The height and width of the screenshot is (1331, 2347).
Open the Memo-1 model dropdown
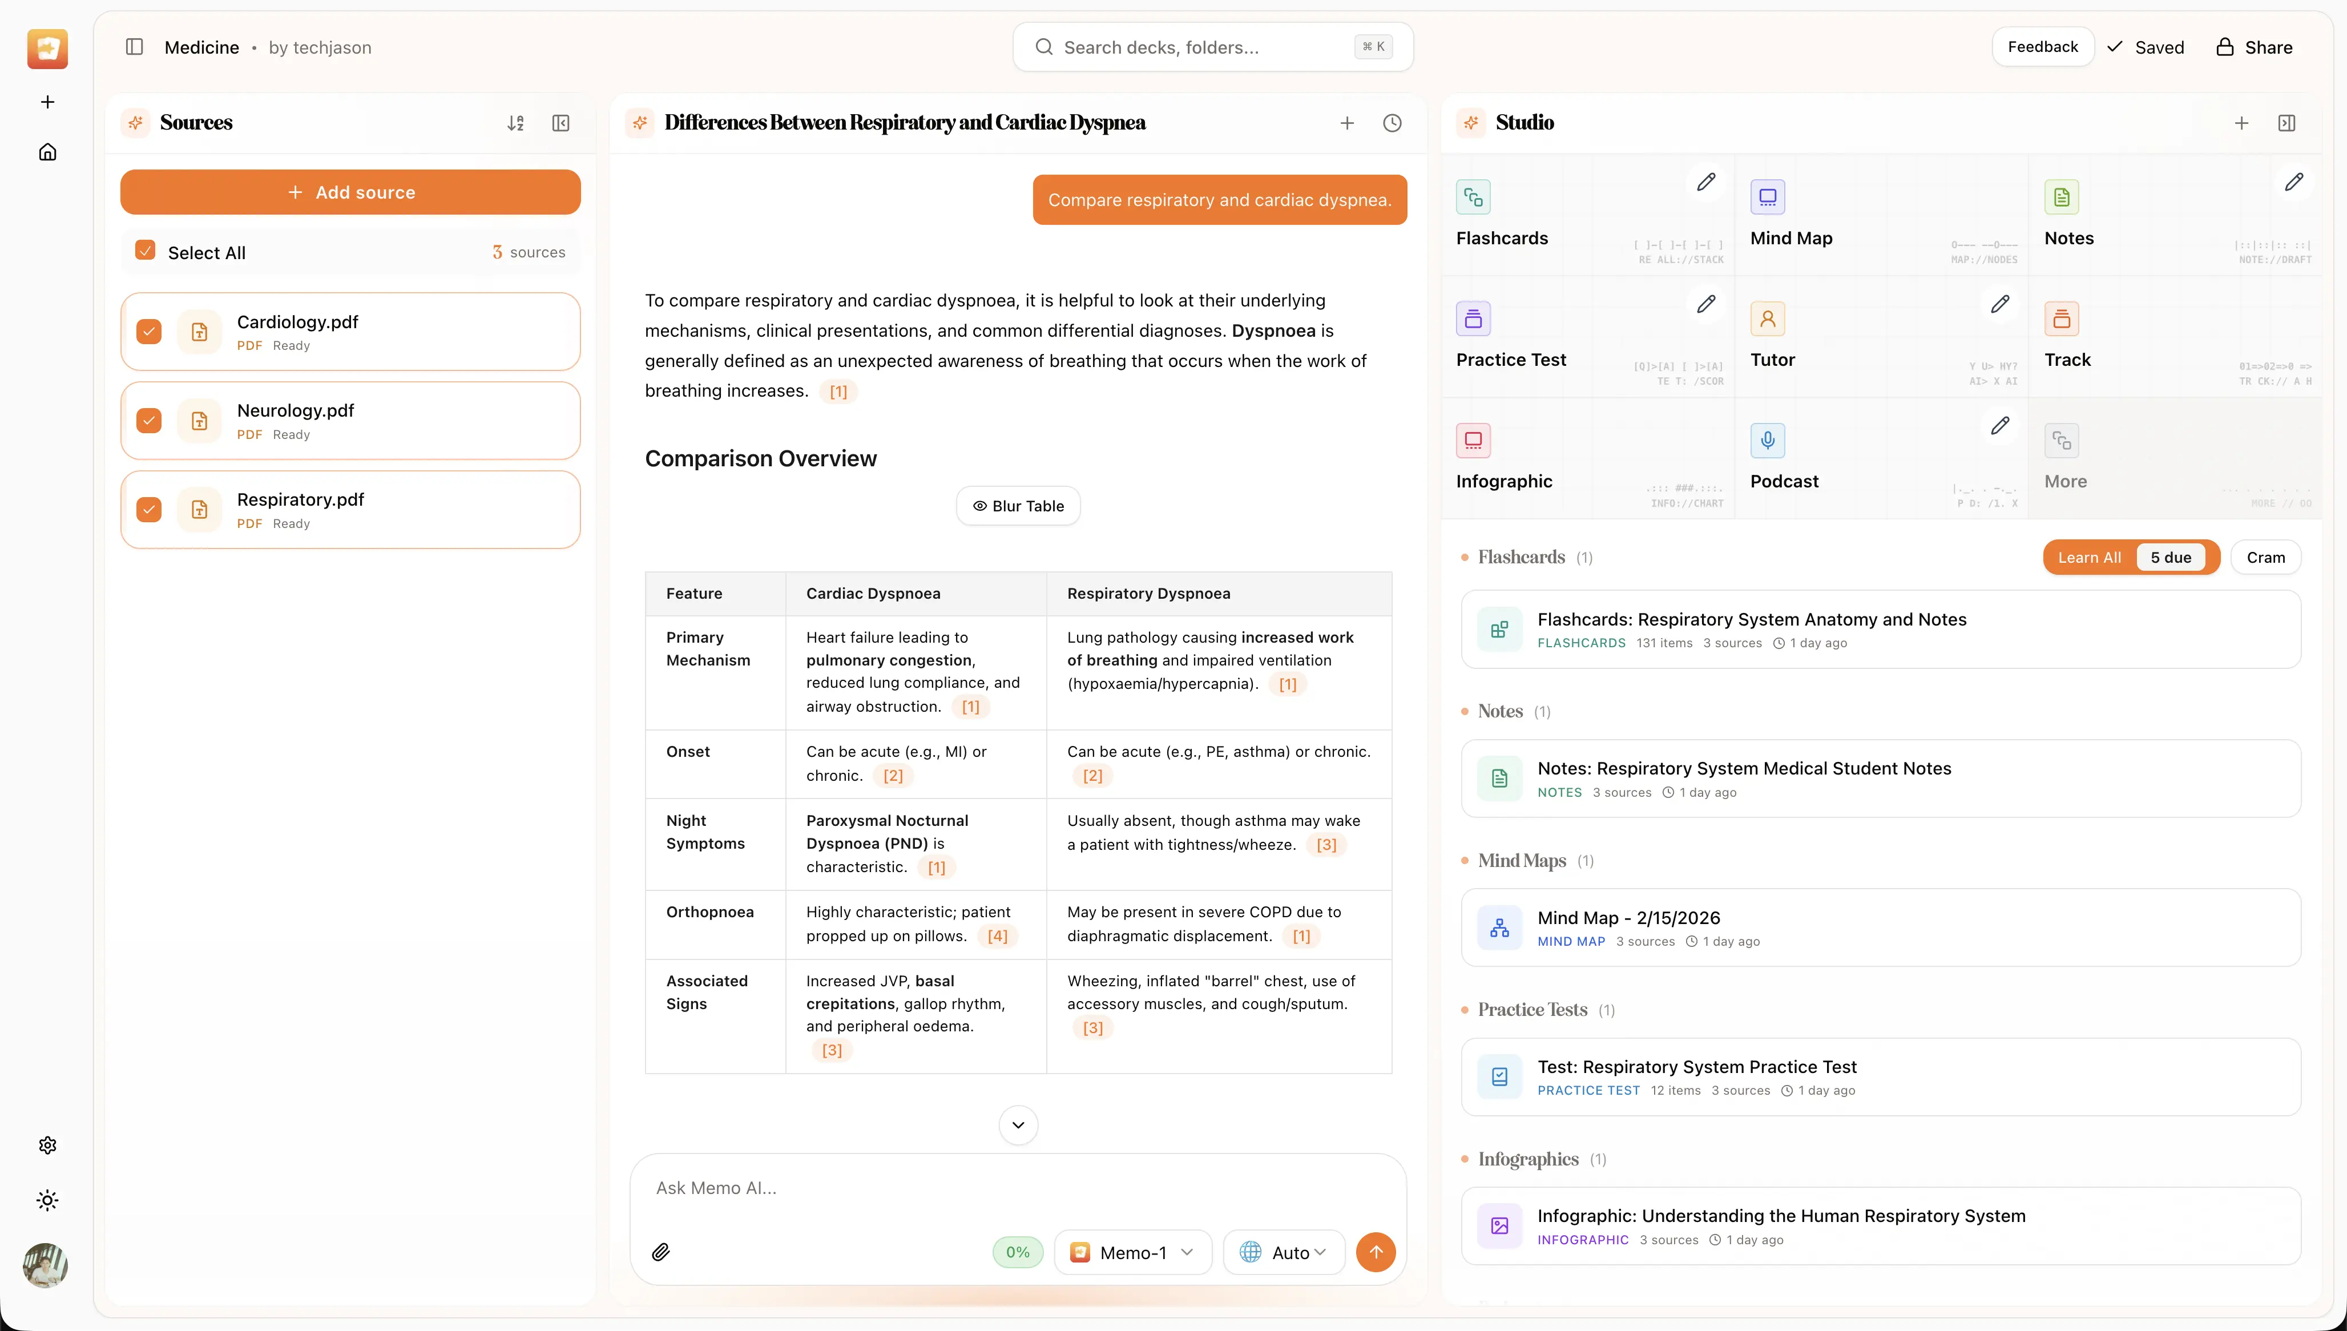tap(1132, 1252)
